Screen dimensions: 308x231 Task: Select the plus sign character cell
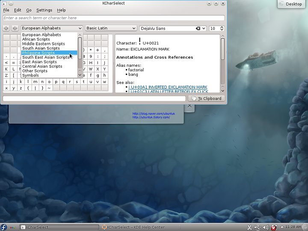tap(98, 50)
